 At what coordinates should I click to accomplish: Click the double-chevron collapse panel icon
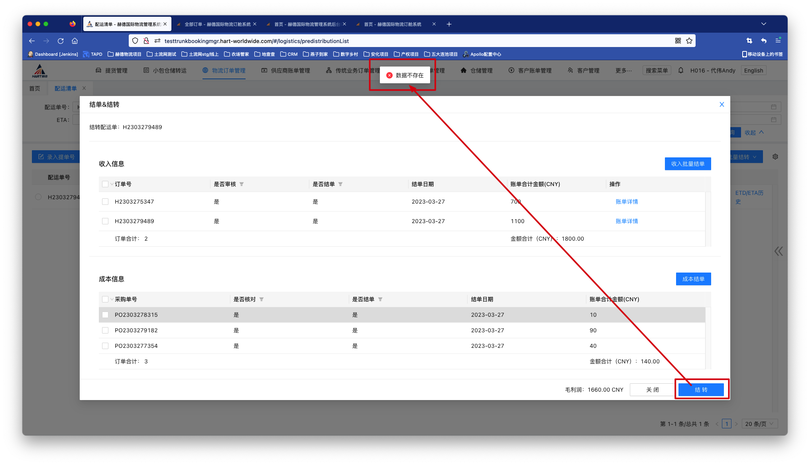779,251
